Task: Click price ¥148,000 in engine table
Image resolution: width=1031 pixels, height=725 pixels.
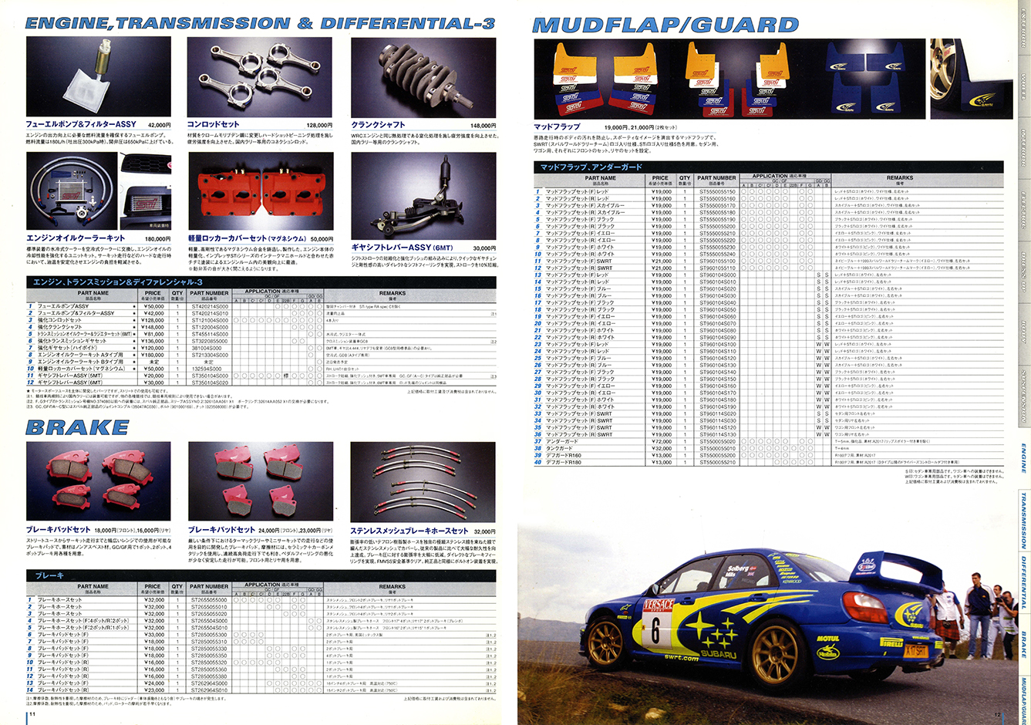Action: (x=153, y=327)
